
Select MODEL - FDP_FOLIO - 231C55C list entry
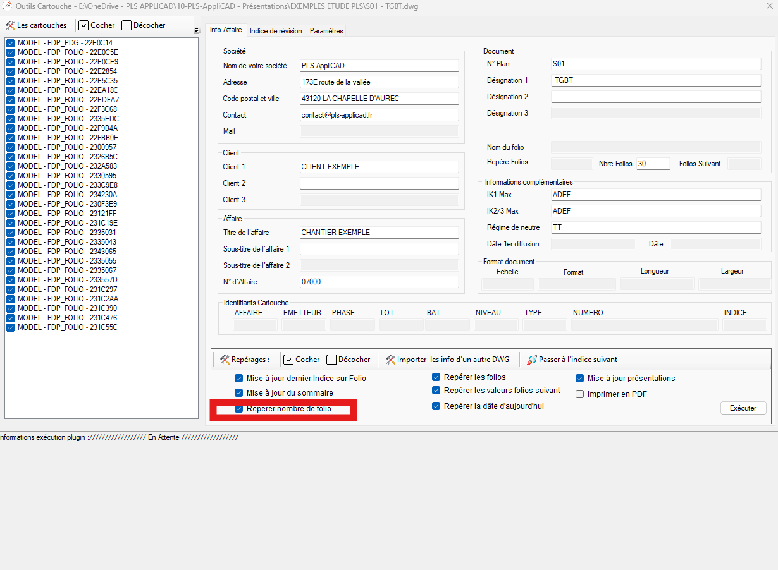click(67, 327)
